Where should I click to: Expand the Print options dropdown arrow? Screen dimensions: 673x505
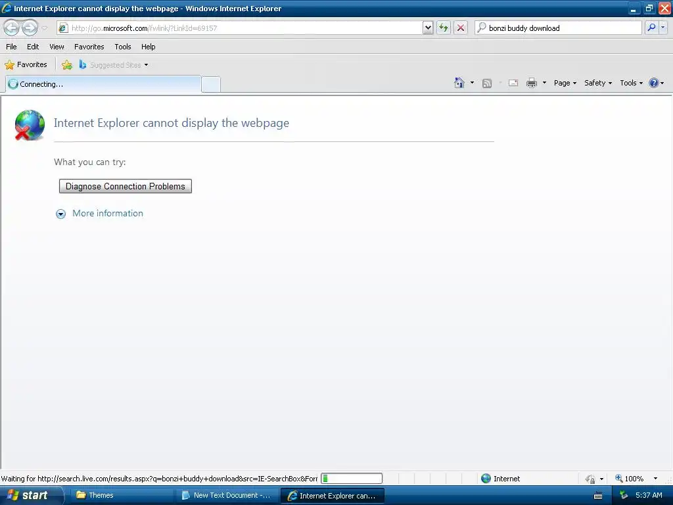pyautogui.click(x=544, y=83)
